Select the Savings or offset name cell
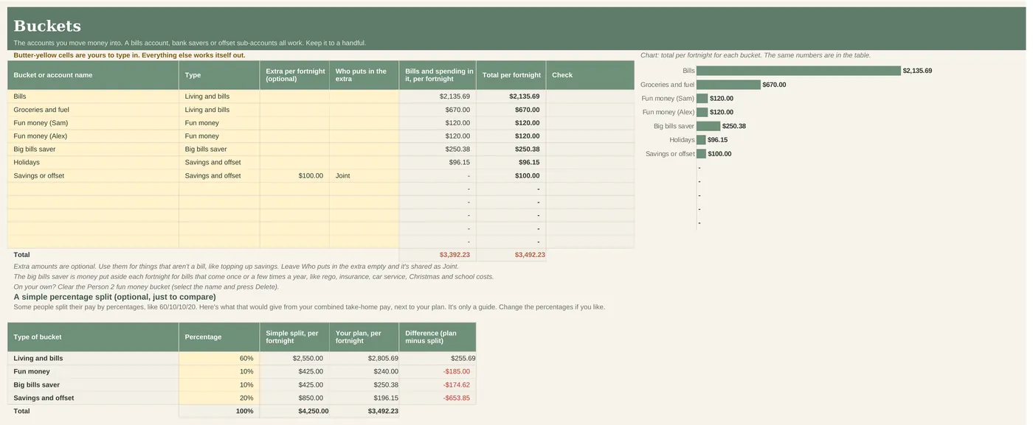This screenshot has height=425, width=1033. [x=93, y=176]
